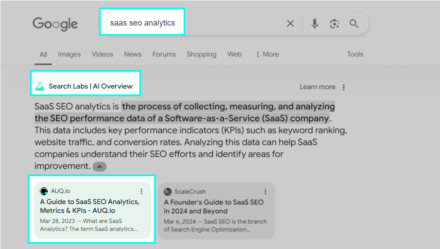Click the ScaleCrush favicon

click(168, 192)
